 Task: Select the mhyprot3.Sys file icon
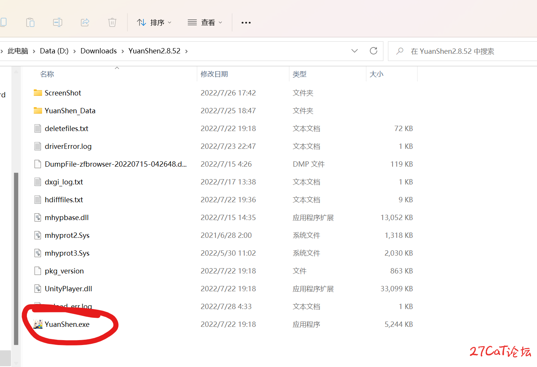click(x=38, y=253)
